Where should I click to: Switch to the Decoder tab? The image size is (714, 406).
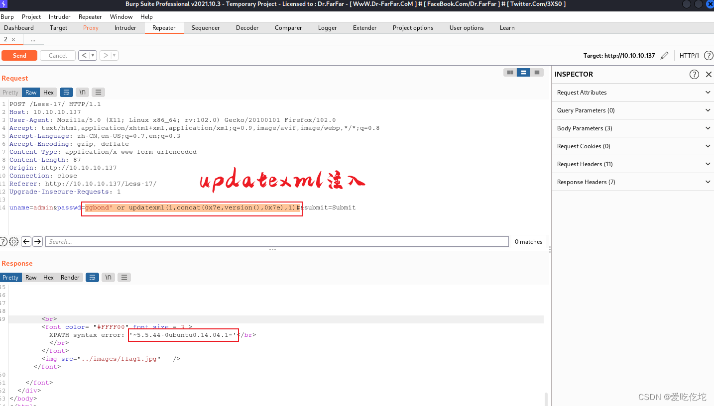click(247, 28)
